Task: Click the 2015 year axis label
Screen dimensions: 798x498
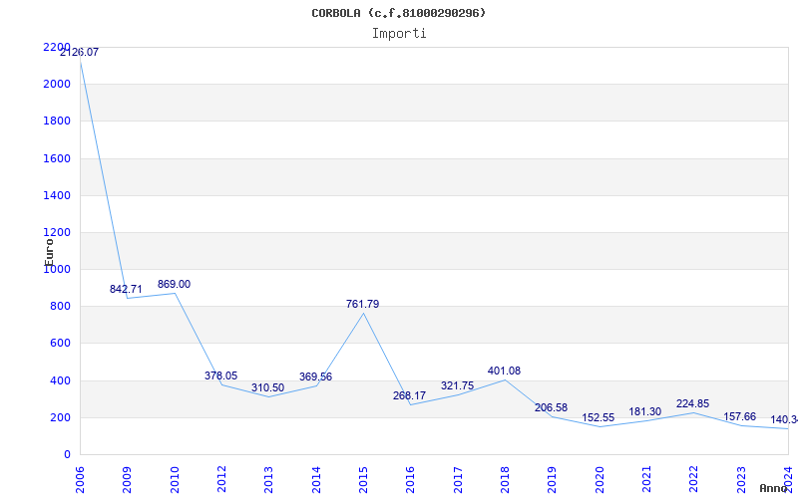Action: pyautogui.click(x=363, y=479)
